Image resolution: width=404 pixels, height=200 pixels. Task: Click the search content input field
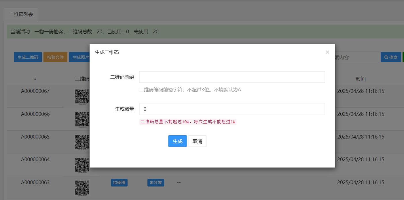[357, 57]
